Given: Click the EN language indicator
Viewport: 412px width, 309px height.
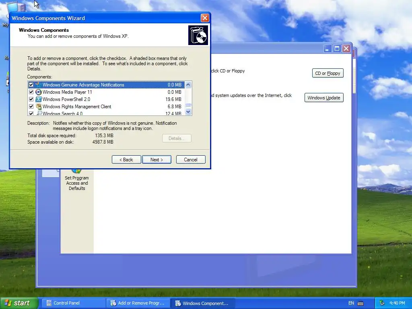Looking at the screenshot, I should 351,303.
